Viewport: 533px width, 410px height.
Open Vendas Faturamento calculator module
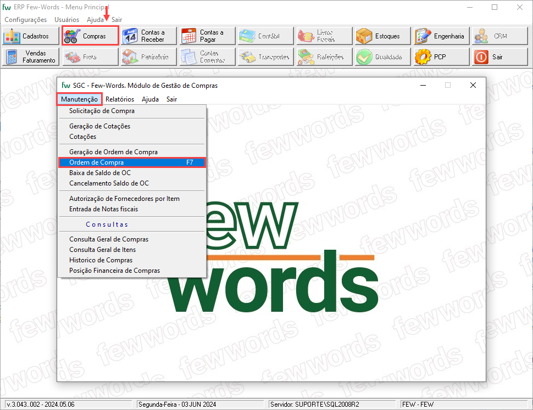pos(31,57)
